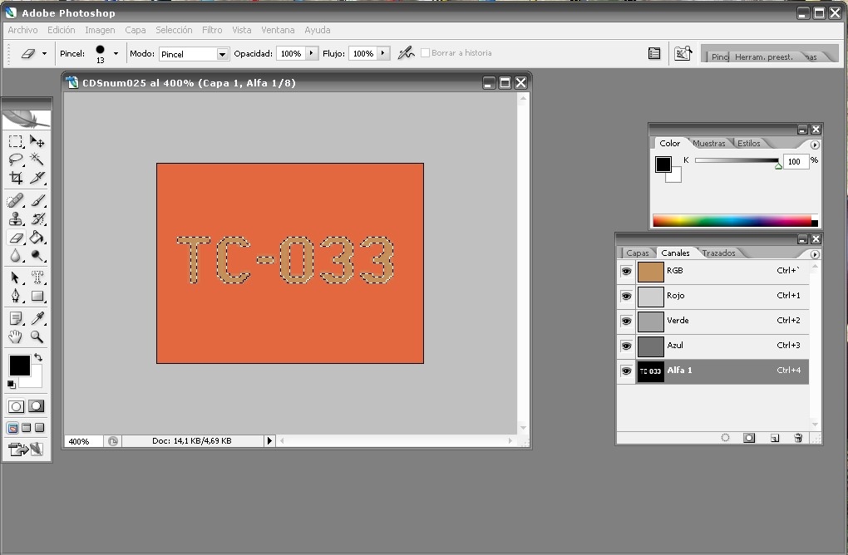Toggle RGB channel visibility eye
848x555 pixels.
point(626,272)
